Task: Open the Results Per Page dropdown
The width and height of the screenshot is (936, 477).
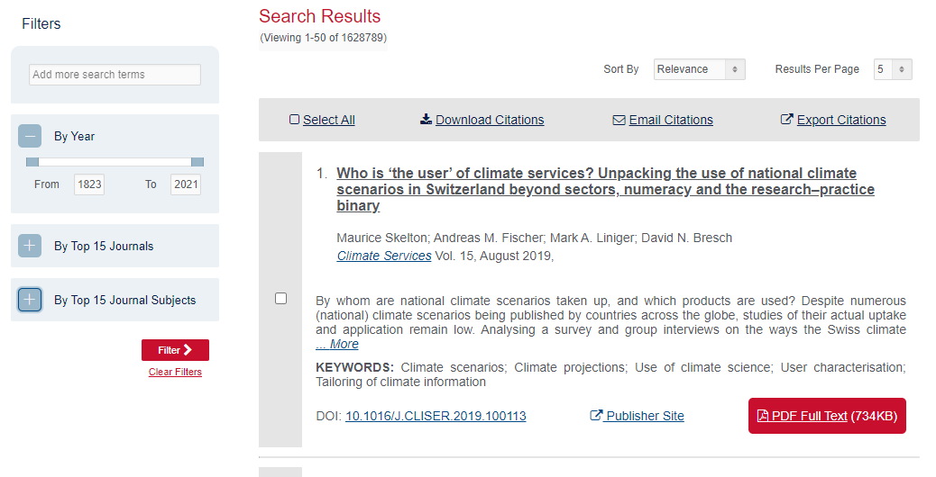Action: pos(893,69)
